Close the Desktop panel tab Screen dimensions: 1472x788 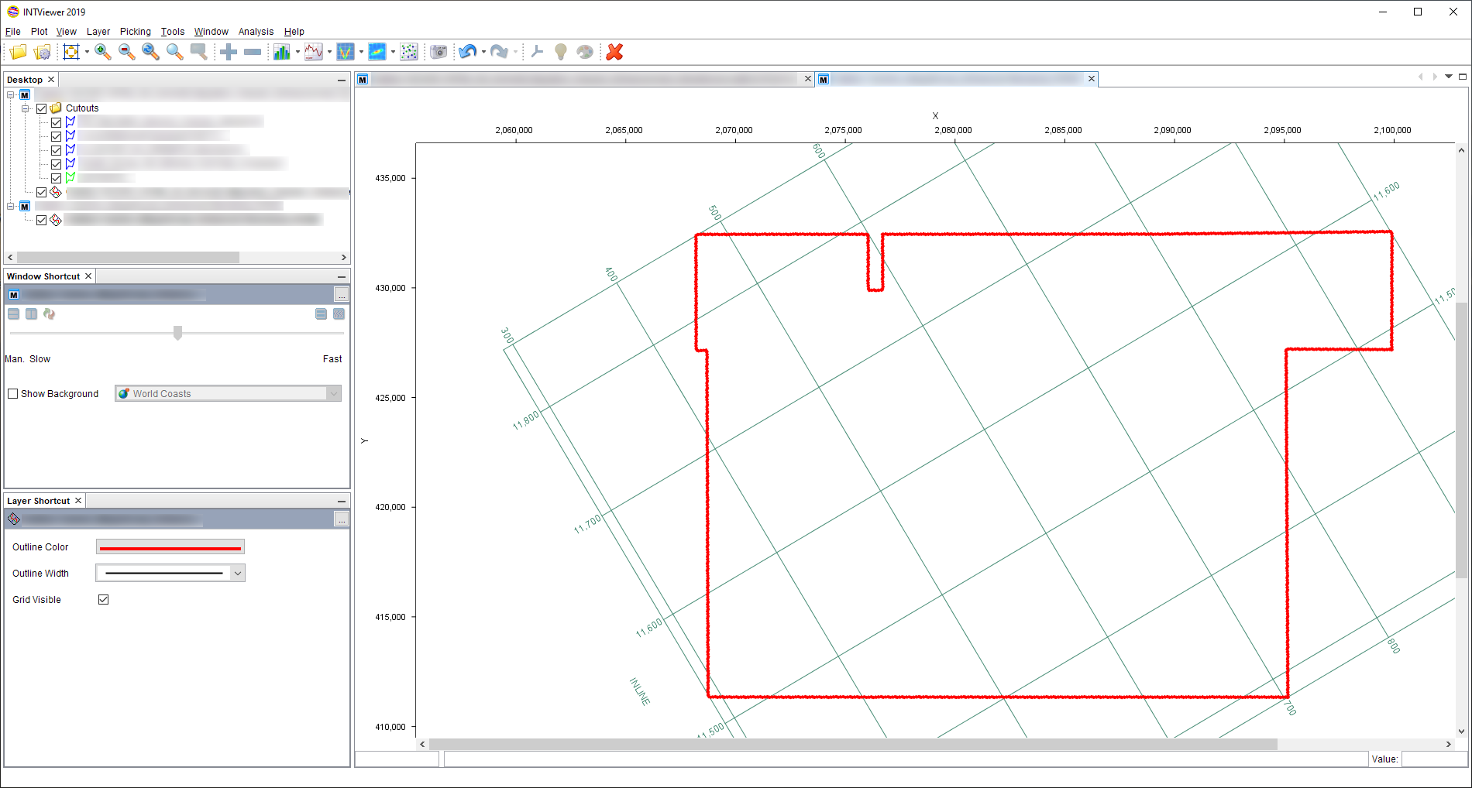[x=51, y=80]
